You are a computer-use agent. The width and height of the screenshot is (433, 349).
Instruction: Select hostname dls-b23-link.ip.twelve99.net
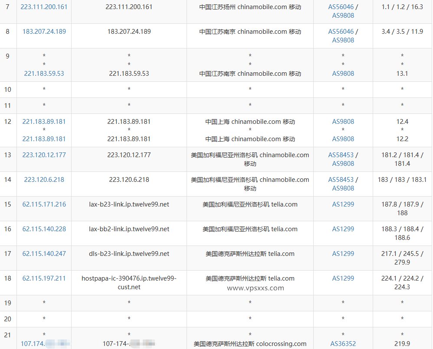[x=129, y=254]
